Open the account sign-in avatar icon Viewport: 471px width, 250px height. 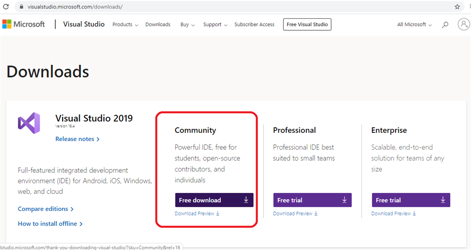tap(464, 24)
